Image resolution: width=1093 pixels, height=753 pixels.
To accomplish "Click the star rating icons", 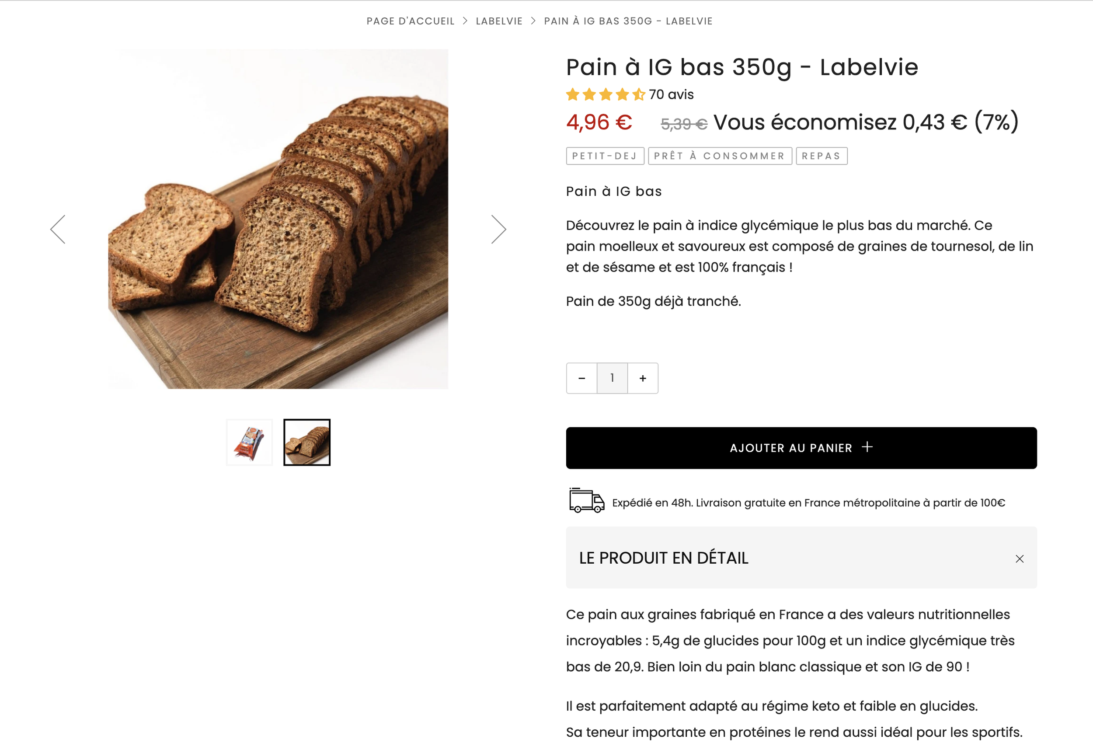I will (606, 95).
